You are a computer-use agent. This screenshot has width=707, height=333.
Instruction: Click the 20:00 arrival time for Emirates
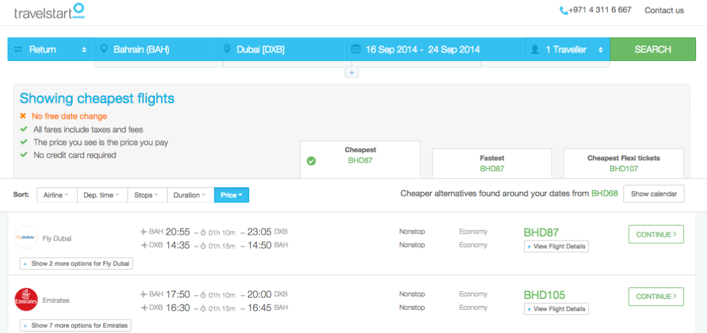[259, 295]
